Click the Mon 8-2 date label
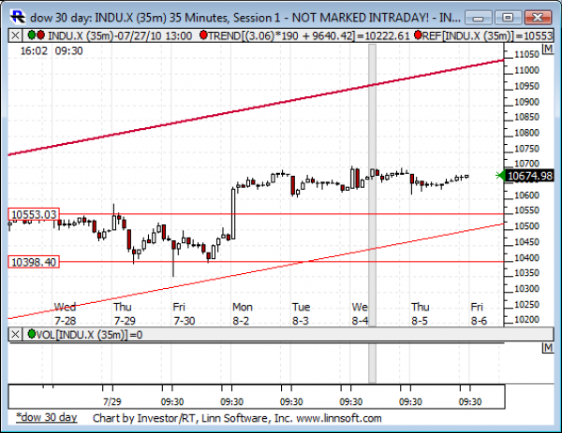This screenshot has width=562, height=433. [x=243, y=313]
